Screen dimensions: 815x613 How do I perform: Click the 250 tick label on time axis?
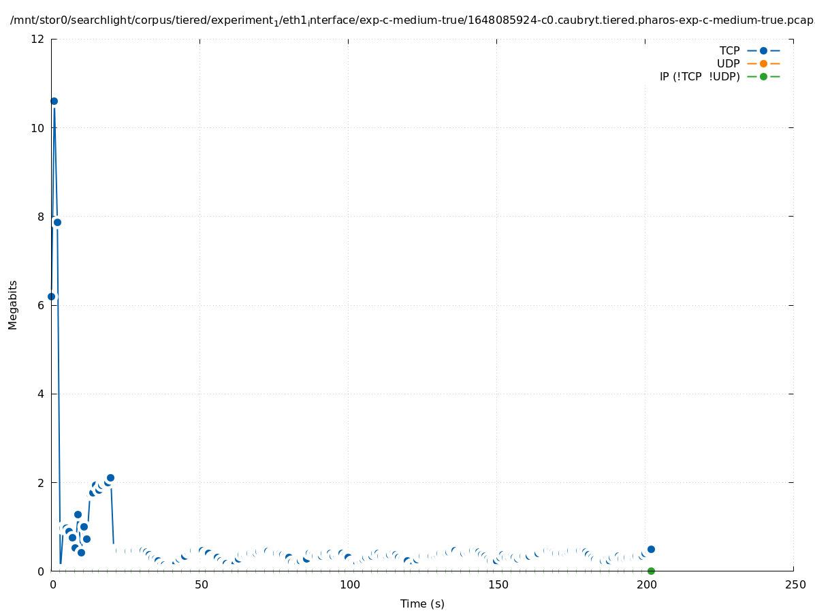[794, 585]
